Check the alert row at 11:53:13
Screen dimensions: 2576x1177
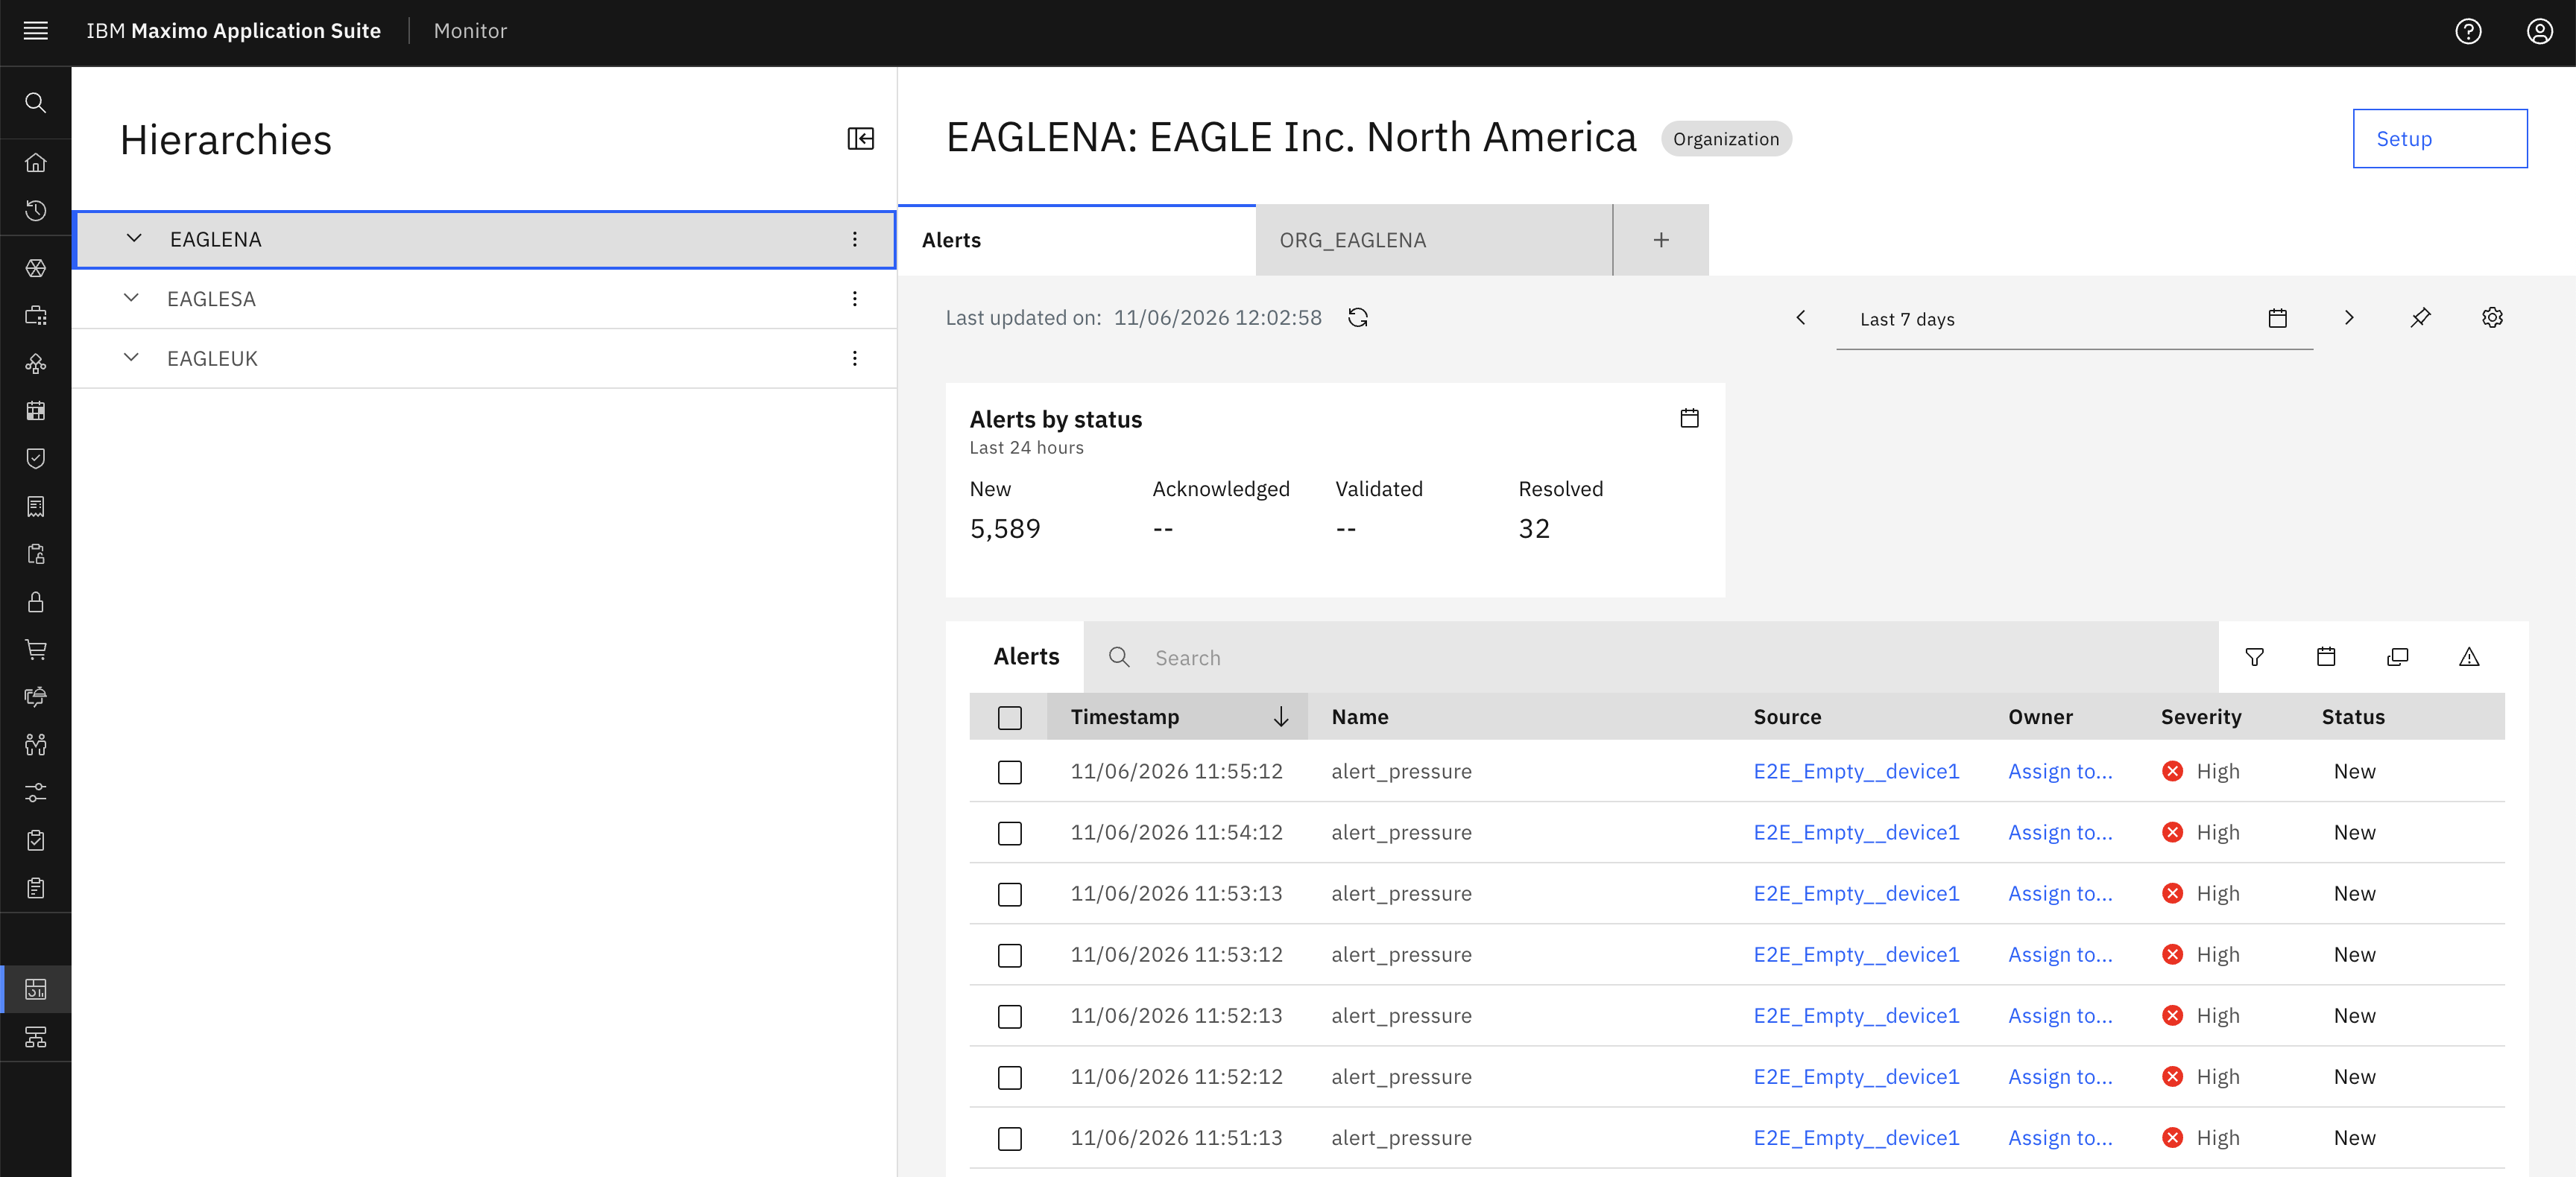[x=1010, y=894]
